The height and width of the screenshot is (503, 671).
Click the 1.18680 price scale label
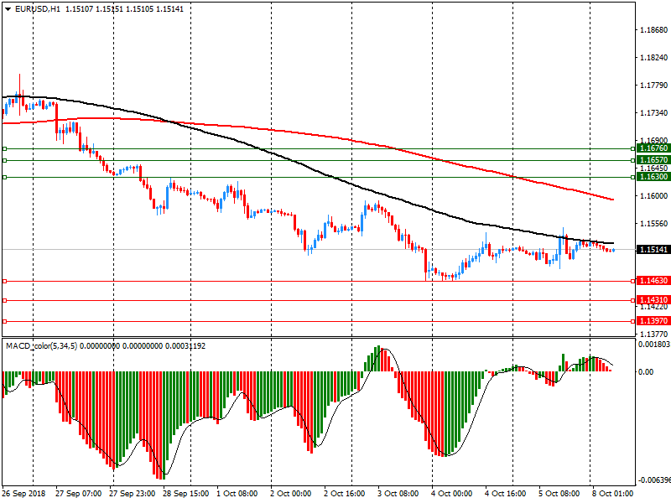tap(653, 30)
